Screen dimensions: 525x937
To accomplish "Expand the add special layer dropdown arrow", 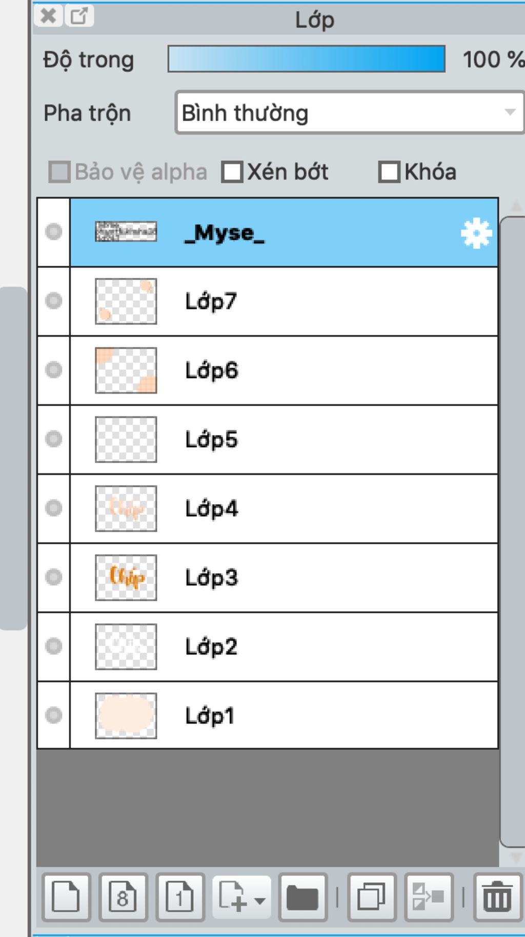I will pos(260,901).
